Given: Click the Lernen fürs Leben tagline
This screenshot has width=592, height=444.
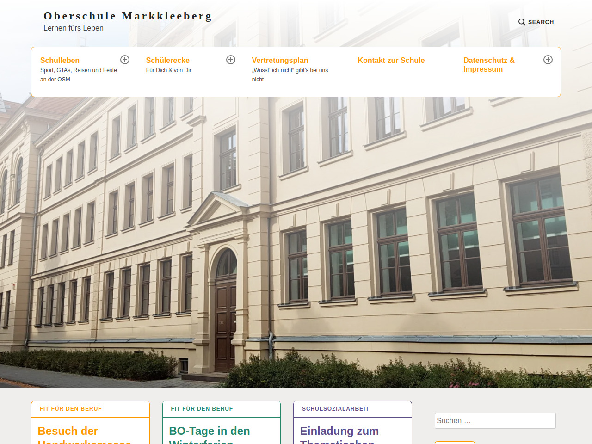Looking at the screenshot, I should pos(74,28).
